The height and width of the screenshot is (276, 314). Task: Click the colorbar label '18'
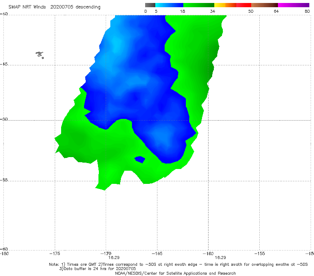[182, 11]
